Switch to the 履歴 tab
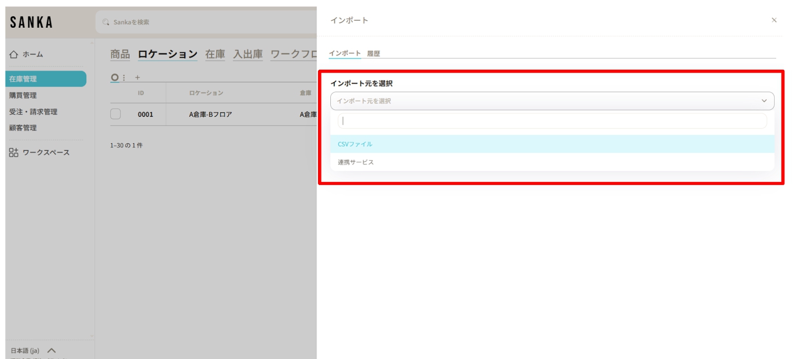793x359 pixels. (x=373, y=53)
